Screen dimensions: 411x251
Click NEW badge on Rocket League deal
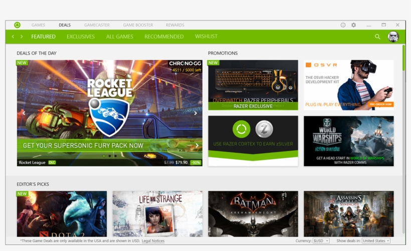pyautogui.click(x=22, y=63)
